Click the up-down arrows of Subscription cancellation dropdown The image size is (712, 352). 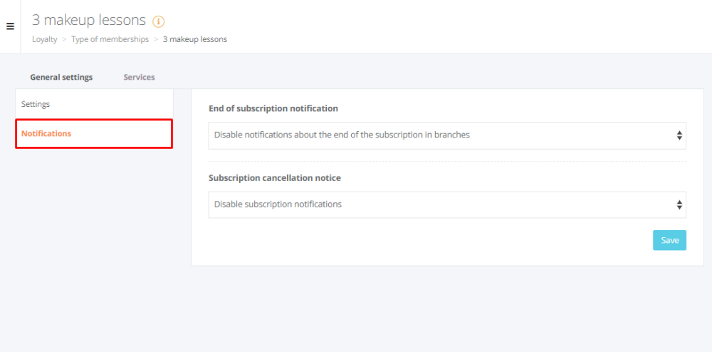679,205
